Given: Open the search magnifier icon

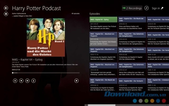Looking at the screenshot, I should pyautogui.click(x=147, y=8).
